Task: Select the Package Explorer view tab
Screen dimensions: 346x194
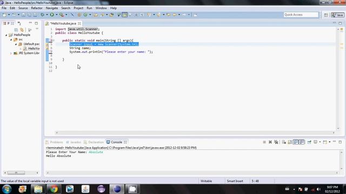Action: pyautogui.click(x=9, y=23)
